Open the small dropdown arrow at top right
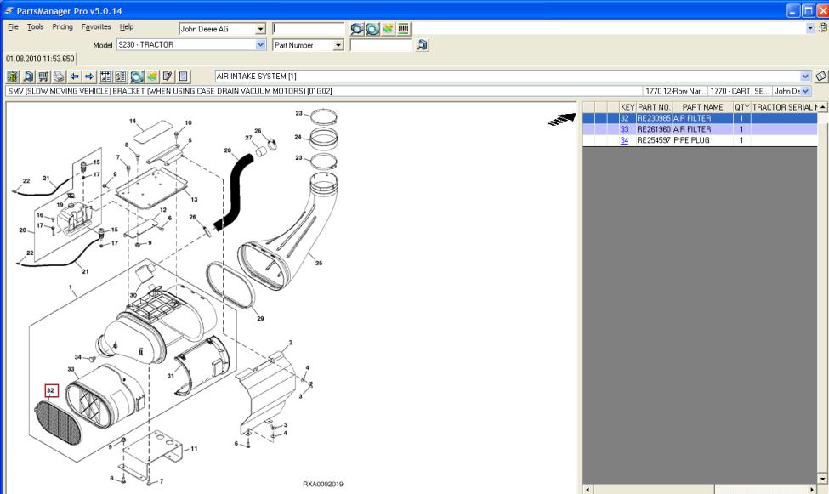Image resolution: width=829 pixels, height=494 pixels. pos(810,29)
